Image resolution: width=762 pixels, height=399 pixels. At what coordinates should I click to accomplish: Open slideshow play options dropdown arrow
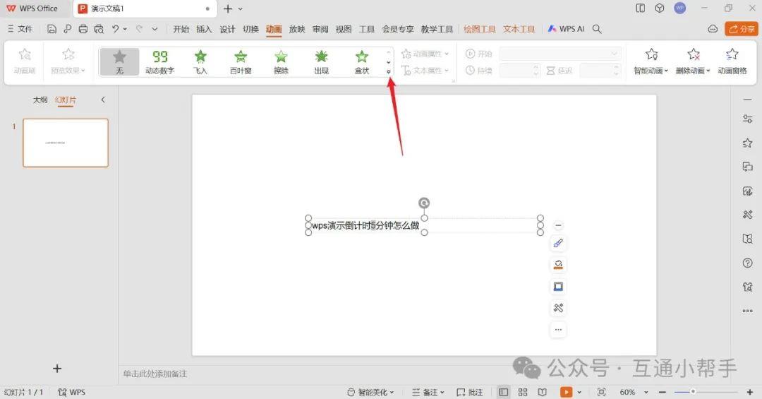[579, 392]
